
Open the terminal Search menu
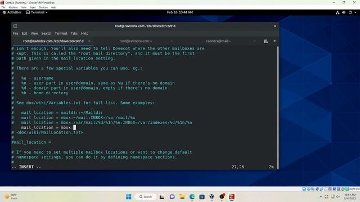46,34
